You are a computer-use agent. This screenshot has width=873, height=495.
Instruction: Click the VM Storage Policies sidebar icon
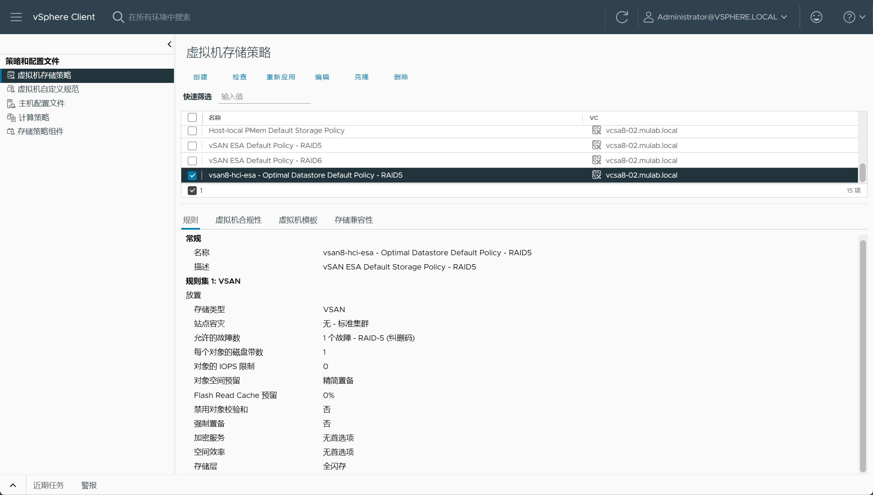(x=11, y=75)
